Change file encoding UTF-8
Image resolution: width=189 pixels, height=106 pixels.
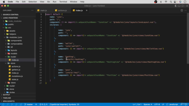click(157, 105)
